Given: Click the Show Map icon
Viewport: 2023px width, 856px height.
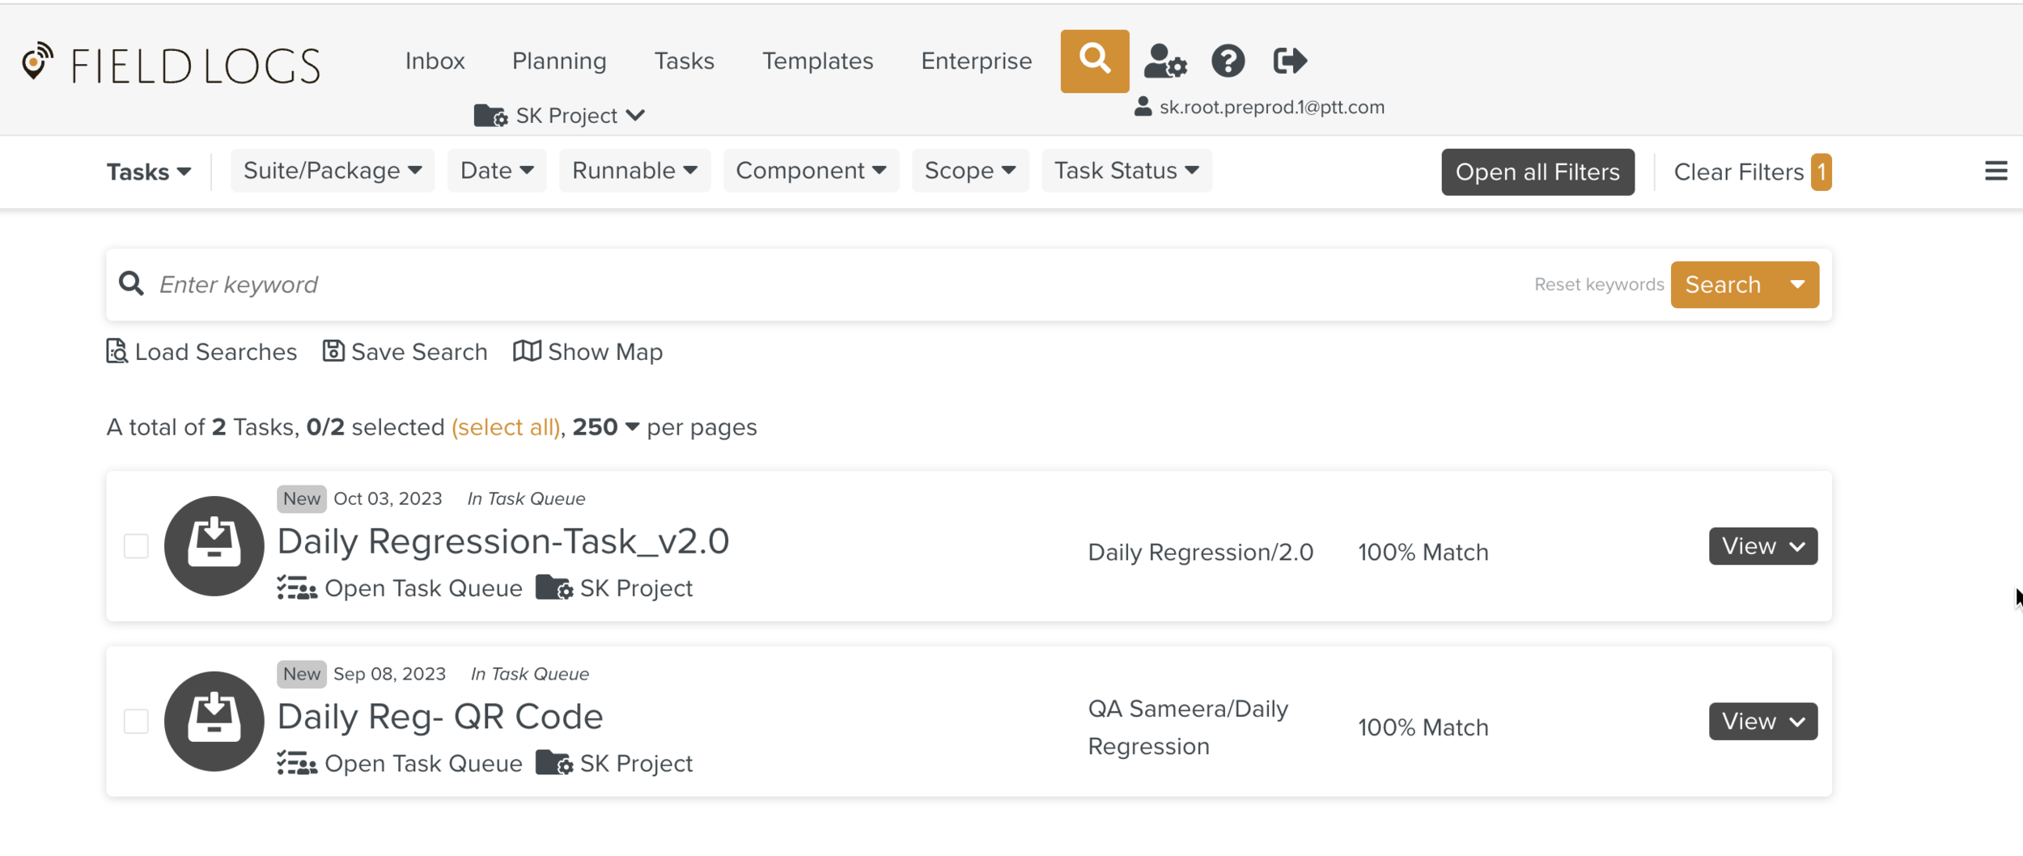Looking at the screenshot, I should pyautogui.click(x=527, y=351).
